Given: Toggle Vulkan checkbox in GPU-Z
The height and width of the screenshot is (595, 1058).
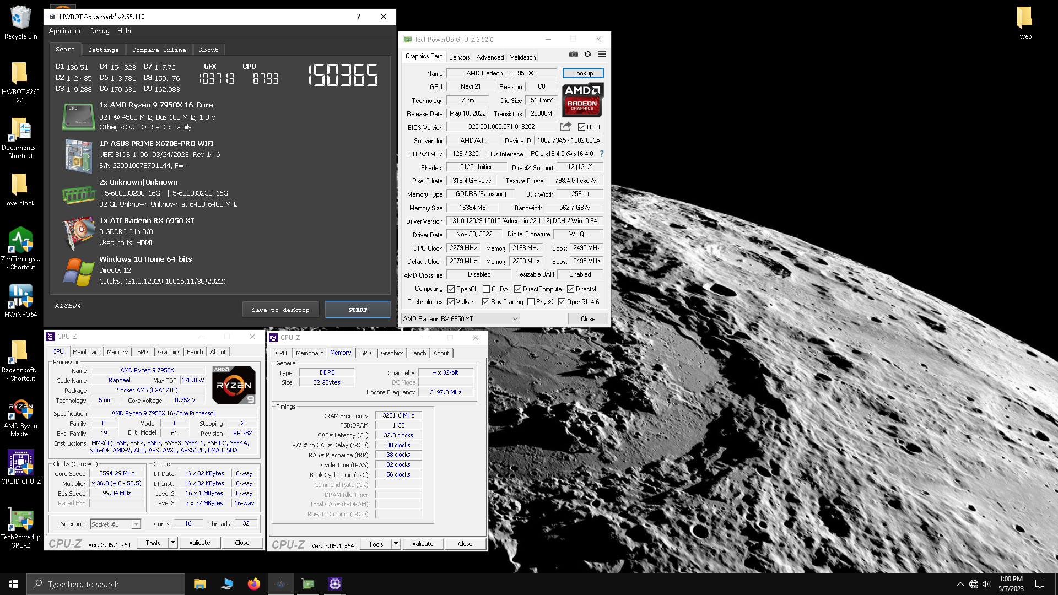Looking at the screenshot, I should pyautogui.click(x=451, y=302).
